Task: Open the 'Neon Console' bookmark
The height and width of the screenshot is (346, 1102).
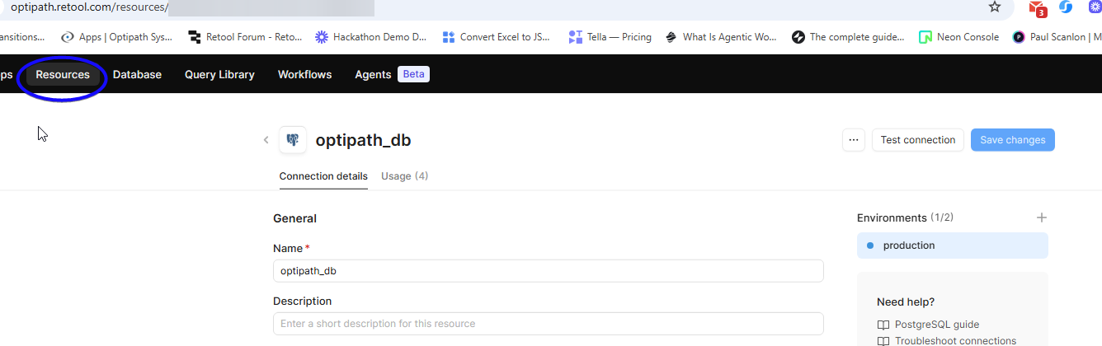Action: (958, 37)
